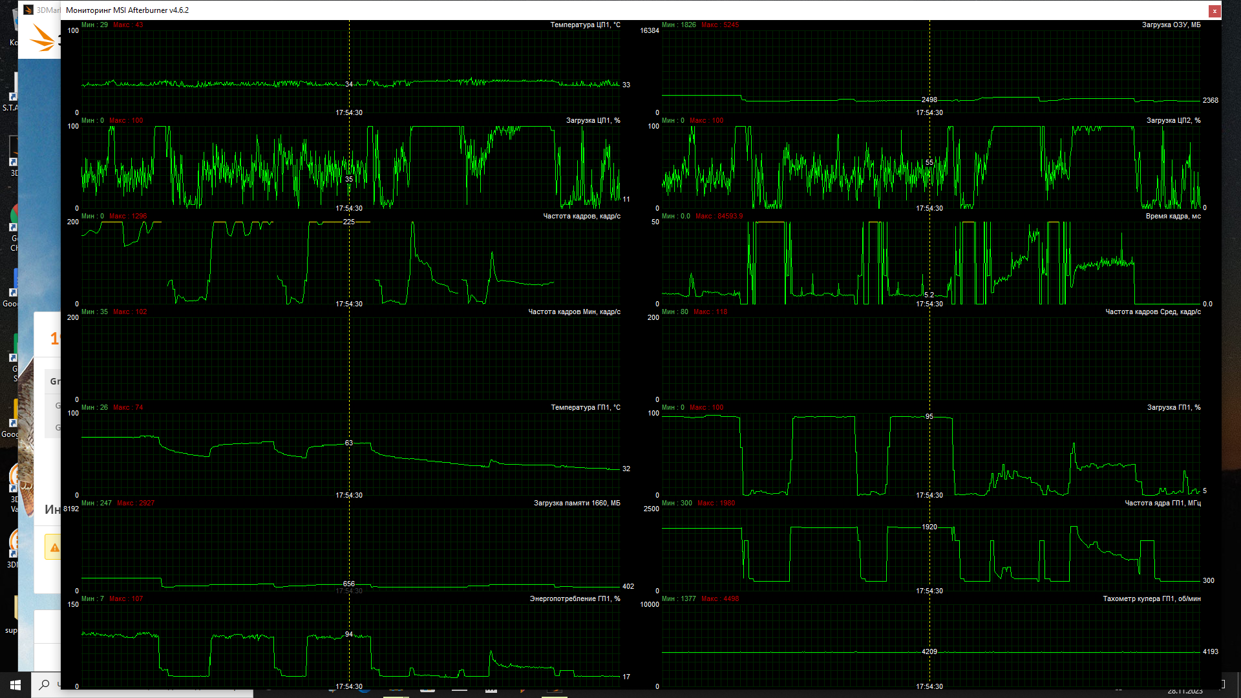Image resolution: width=1241 pixels, height=698 pixels.
Task: Click inside the Загрузка ОЗУ graph
Action: pos(840,65)
